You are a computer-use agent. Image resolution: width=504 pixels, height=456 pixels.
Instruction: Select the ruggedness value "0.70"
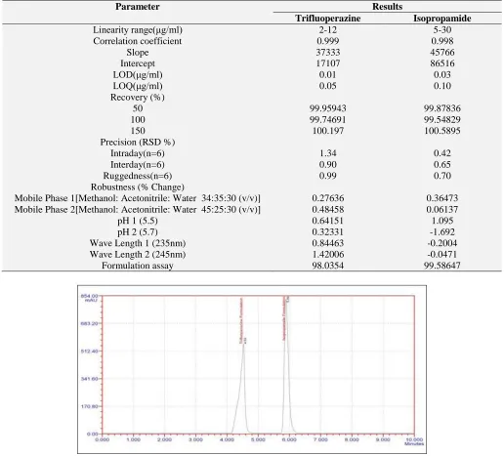click(442, 176)
